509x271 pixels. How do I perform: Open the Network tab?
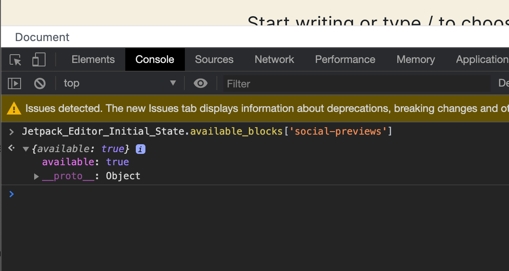pyautogui.click(x=274, y=59)
